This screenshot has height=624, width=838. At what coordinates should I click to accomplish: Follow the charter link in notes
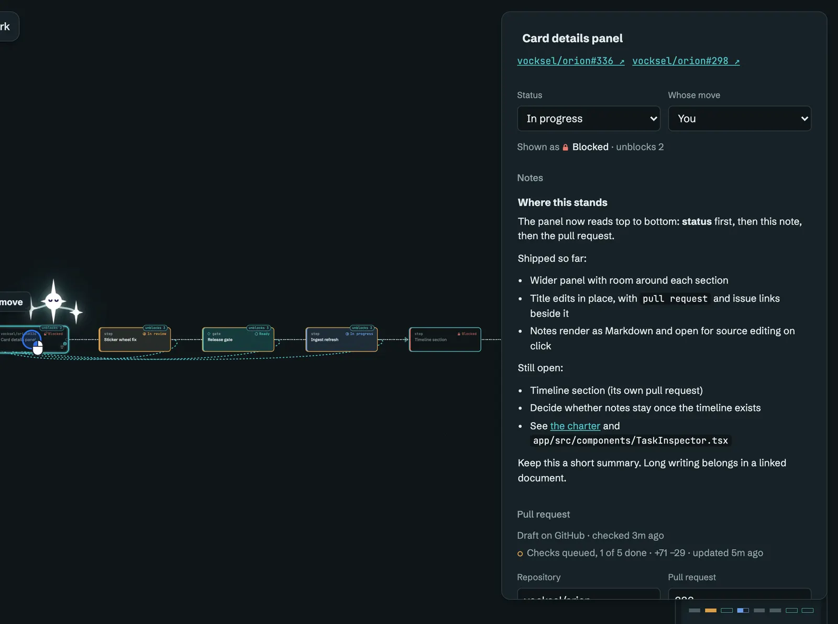pos(575,426)
